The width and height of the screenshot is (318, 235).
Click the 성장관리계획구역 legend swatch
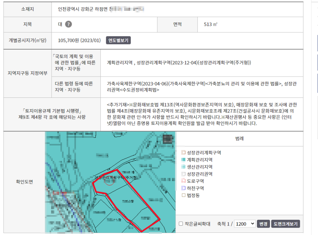[x=183, y=152]
